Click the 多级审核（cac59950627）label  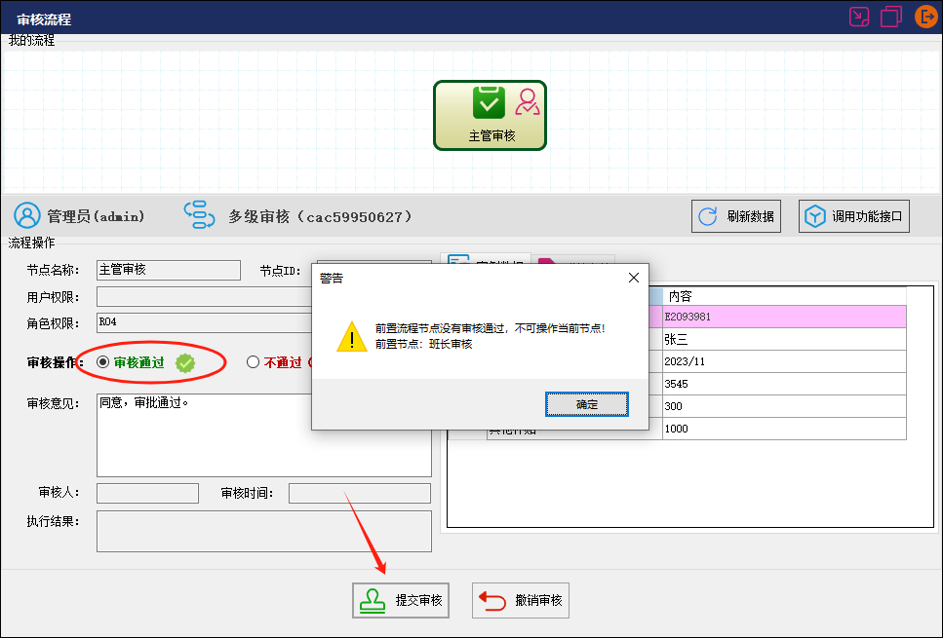point(321,217)
